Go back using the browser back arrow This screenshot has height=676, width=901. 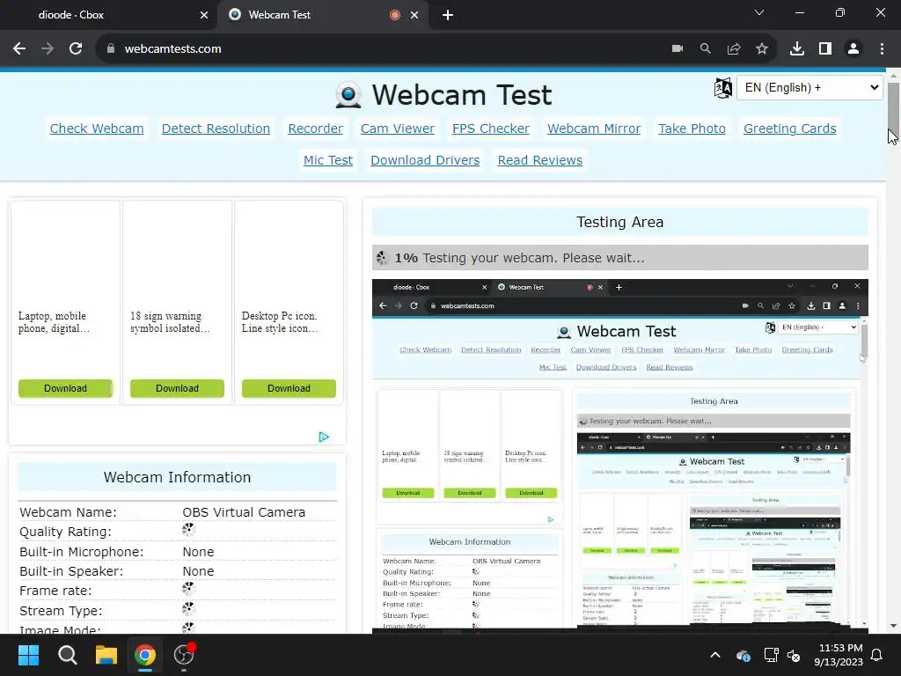(x=19, y=49)
